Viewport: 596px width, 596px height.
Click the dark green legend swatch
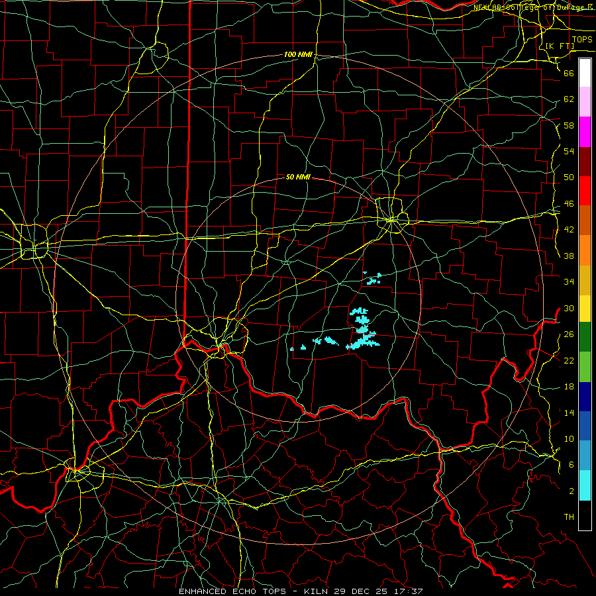point(585,337)
